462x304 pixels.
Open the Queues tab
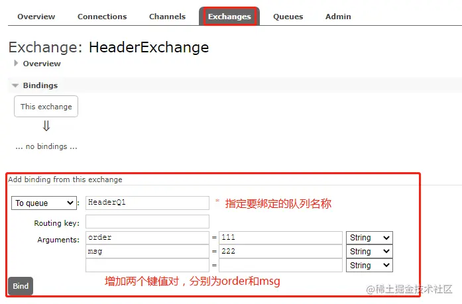(288, 17)
